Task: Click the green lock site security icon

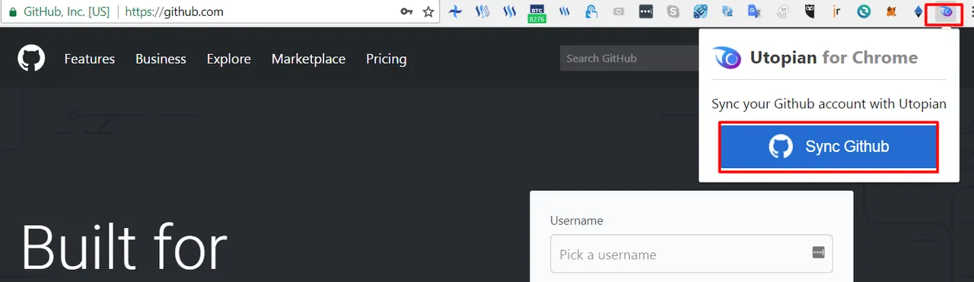Action: tap(12, 12)
